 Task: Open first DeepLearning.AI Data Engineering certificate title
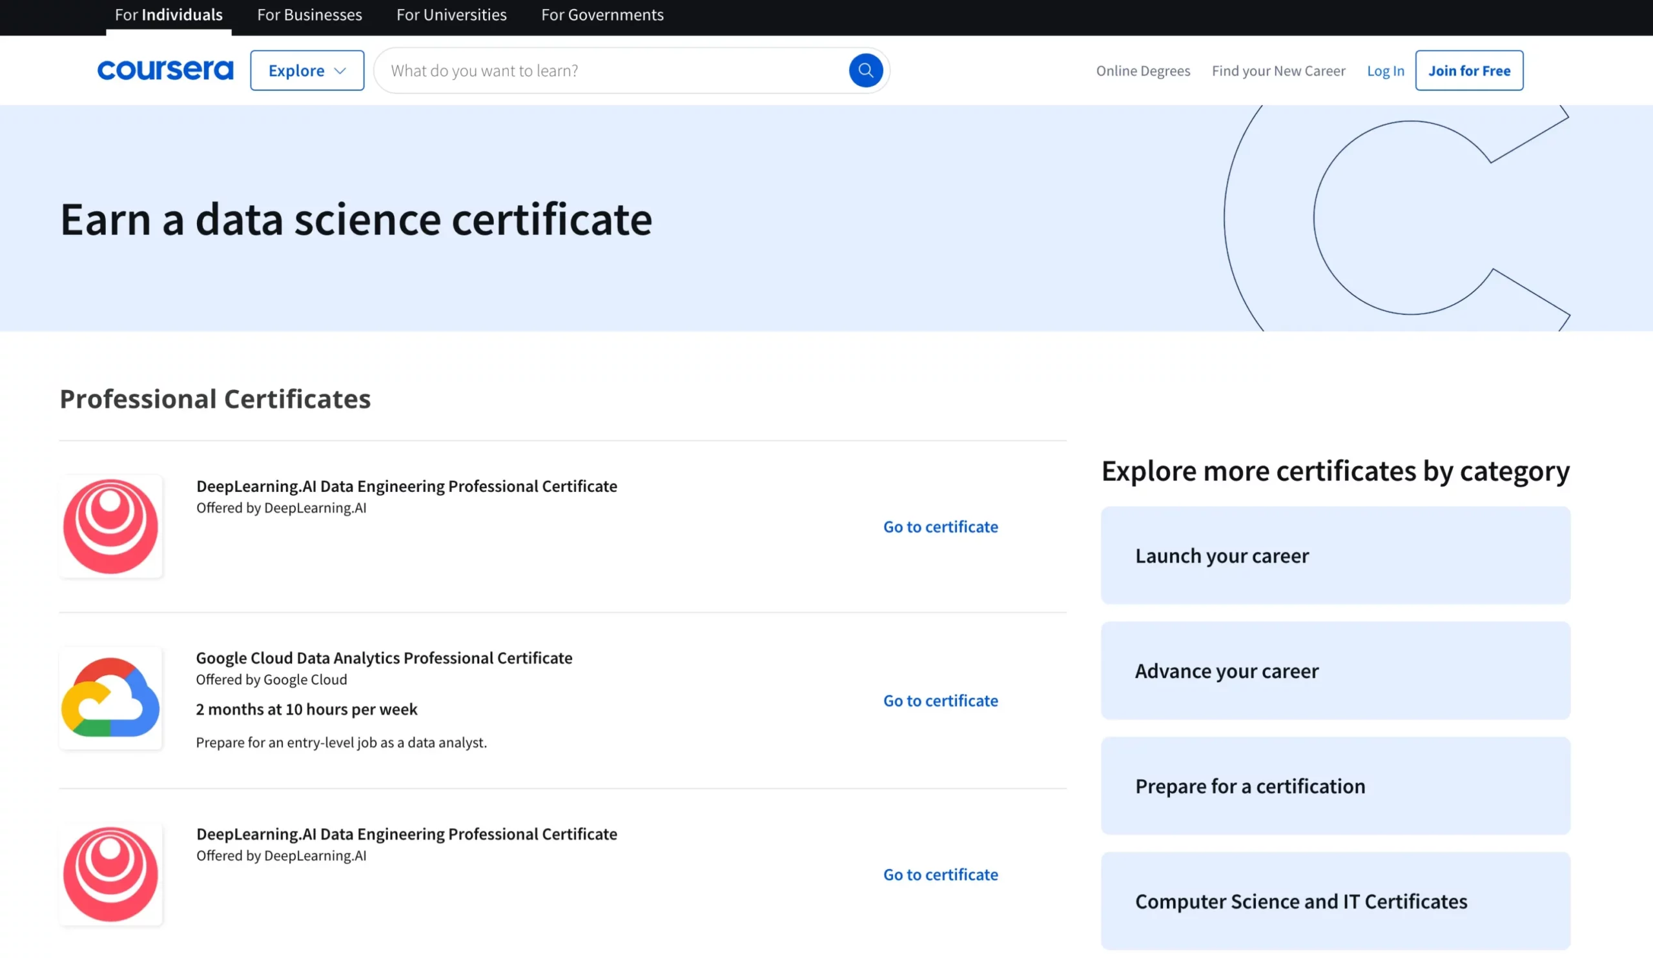coord(407,486)
